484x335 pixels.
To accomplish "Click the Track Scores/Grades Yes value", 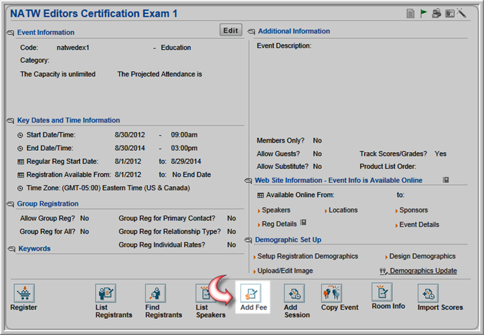I will (440, 153).
